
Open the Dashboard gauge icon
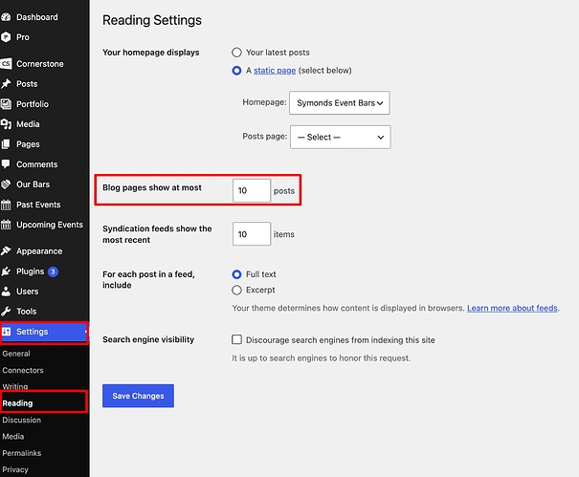click(6, 17)
